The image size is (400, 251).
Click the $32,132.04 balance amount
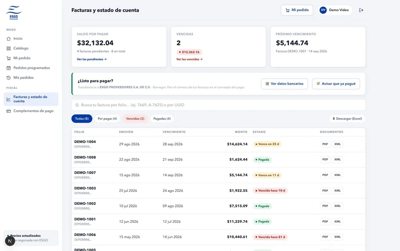coord(95,43)
